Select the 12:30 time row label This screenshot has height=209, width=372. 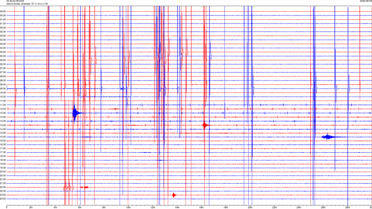point(3,113)
